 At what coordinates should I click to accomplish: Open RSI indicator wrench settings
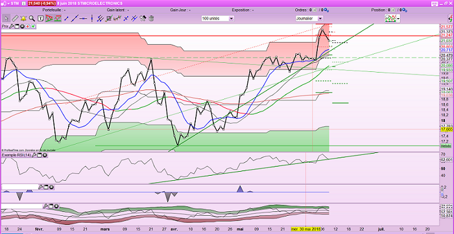coord(34,156)
